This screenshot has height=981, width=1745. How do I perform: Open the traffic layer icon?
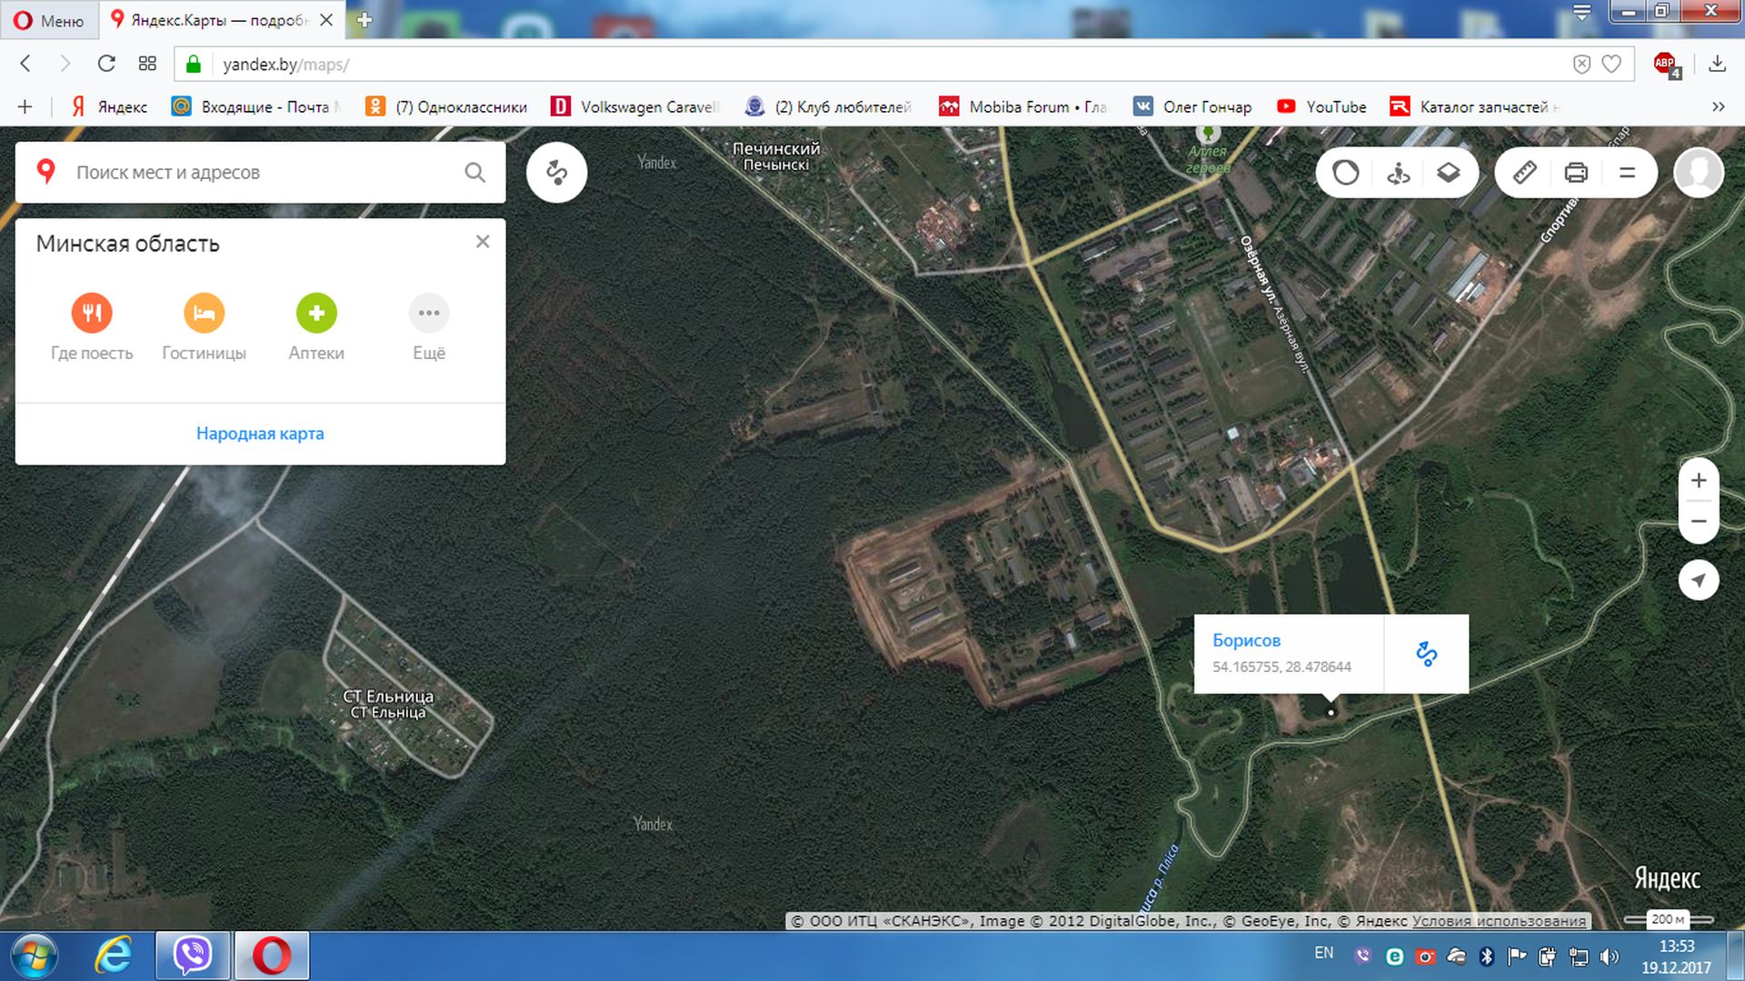pos(1345,173)
